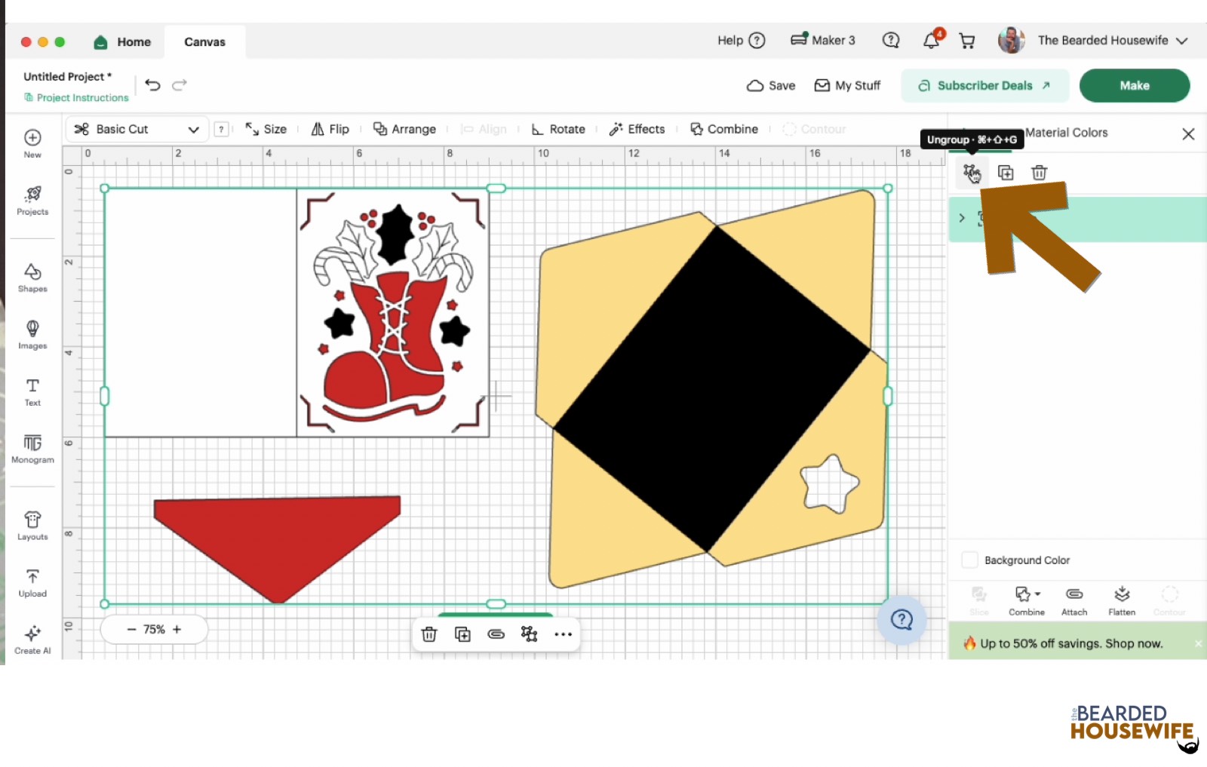Launch the Create AI tool
Image resolution: width=1207 pixels, height=767 pixels.
[x=32, y=640]
